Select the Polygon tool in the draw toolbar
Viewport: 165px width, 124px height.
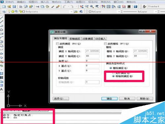[2, 30]
